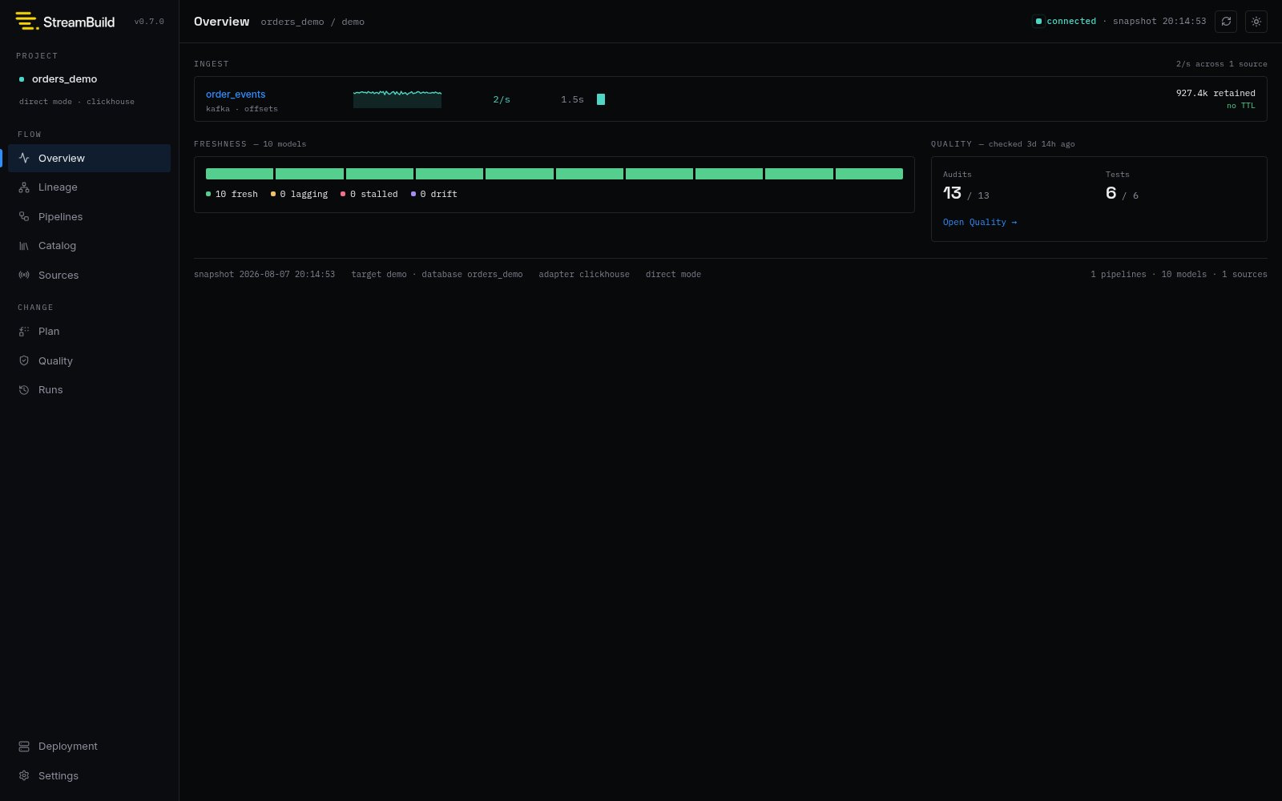Screen dimensions: 1282x801
Task: Click the 'orders_demo / demo' breadcrumb
Action: (x=312, y=22)
